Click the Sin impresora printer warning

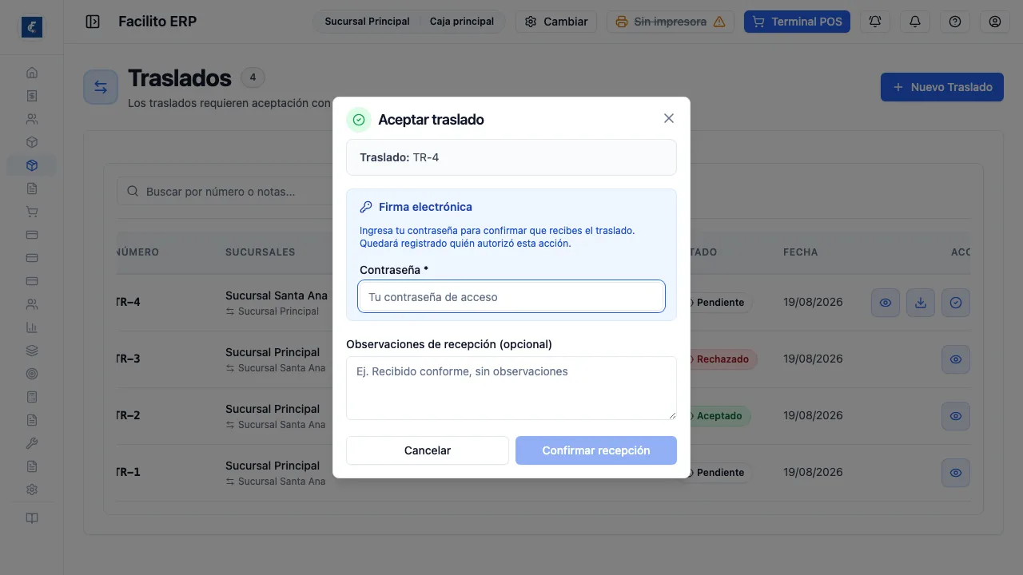coord(671,22)
